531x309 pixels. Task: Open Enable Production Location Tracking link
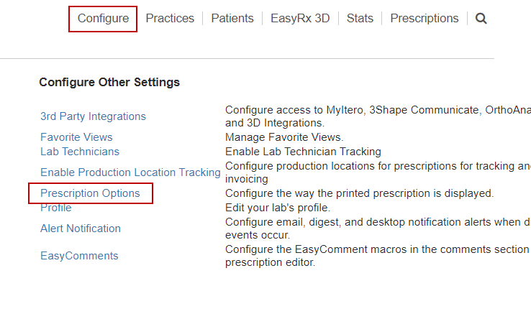(x=130, y=172)
